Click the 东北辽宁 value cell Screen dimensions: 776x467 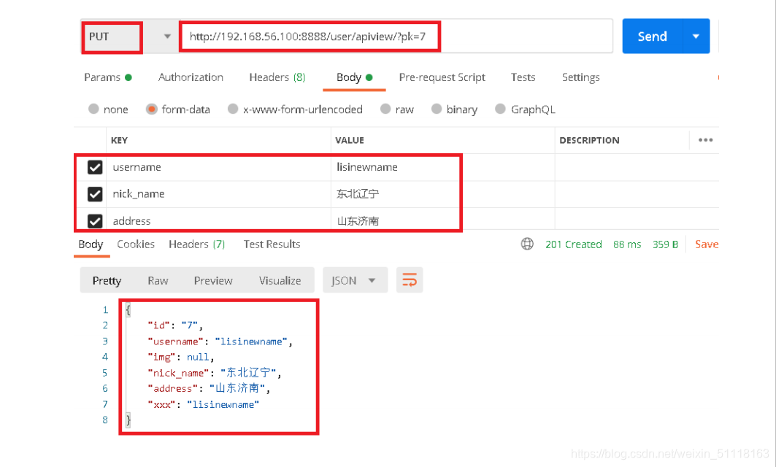coord(443,194)
